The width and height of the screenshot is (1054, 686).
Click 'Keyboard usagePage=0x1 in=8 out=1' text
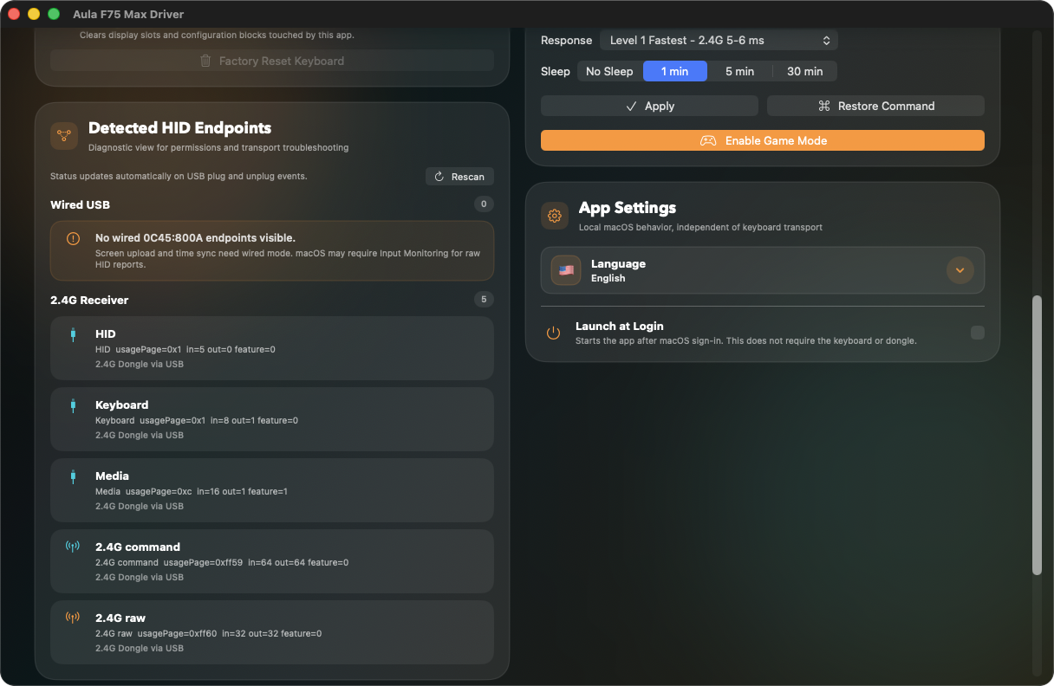coord(197,420)
